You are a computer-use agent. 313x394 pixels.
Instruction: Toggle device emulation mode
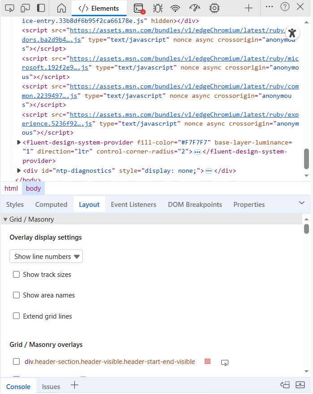pyautogui.click(x=25, y=8)
